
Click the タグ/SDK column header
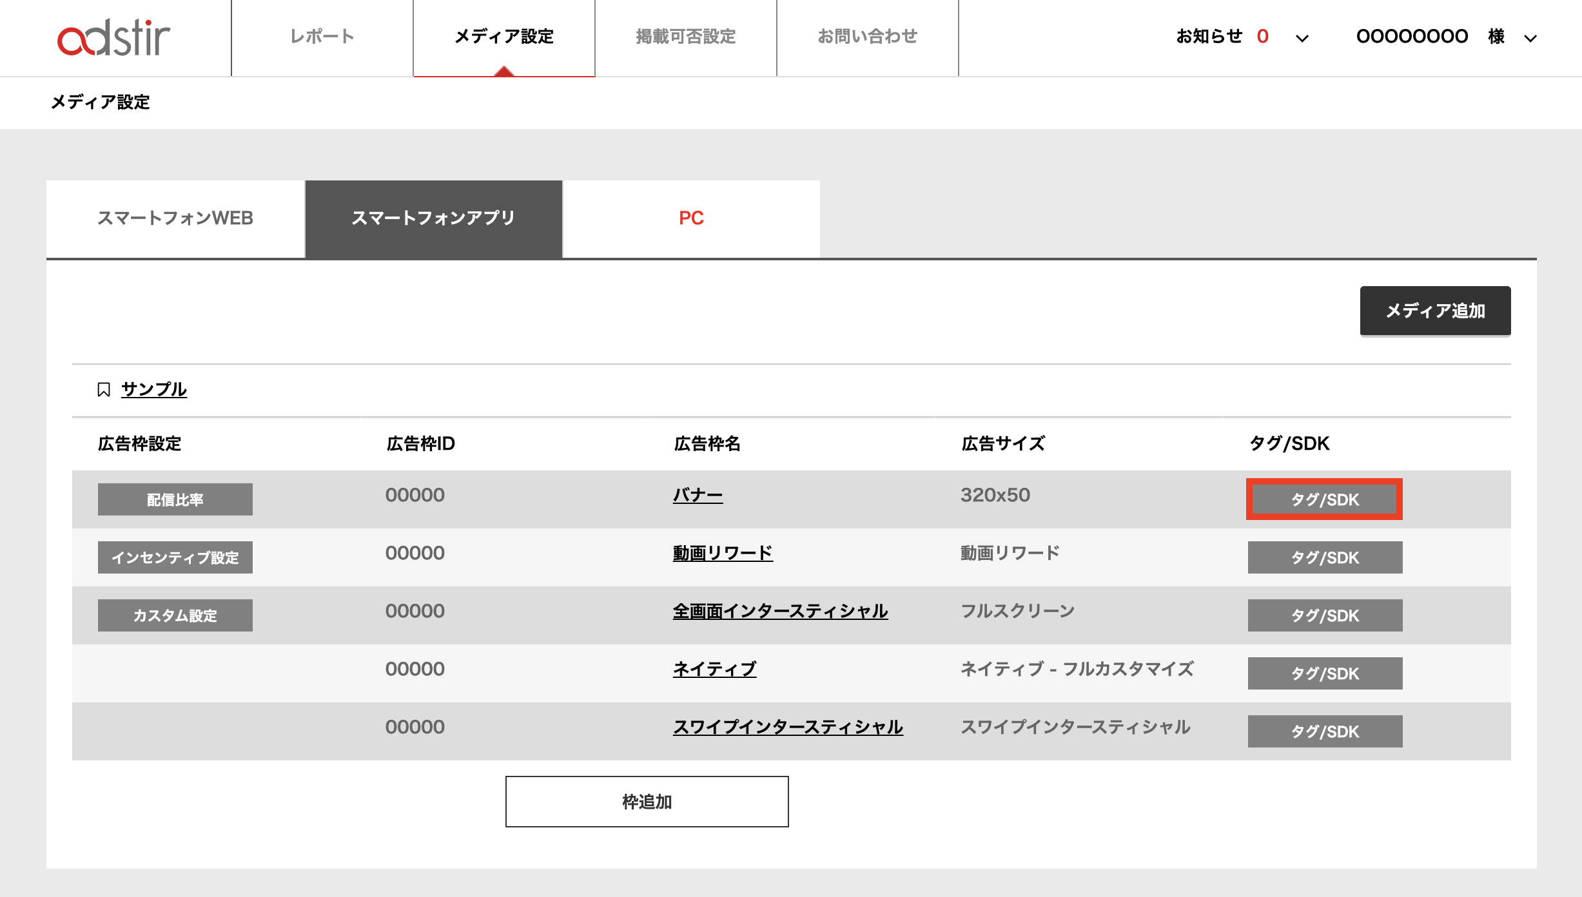click(x=1289, y=443)
